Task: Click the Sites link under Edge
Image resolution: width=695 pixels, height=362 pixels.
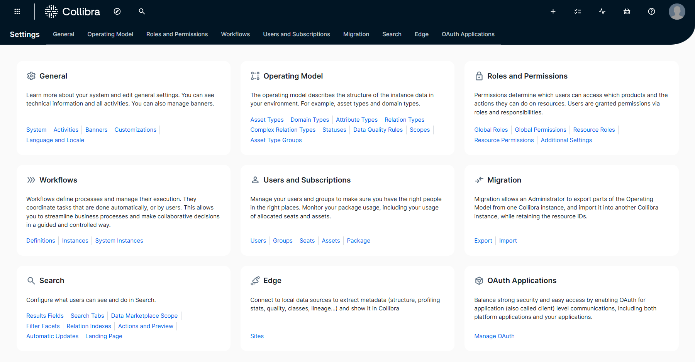Action: tap(257, 336)
